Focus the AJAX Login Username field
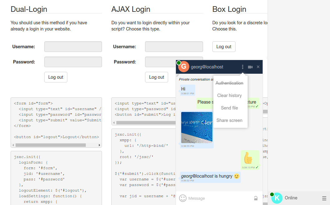Viewport: 330px width, 205px height. point(174,47)
